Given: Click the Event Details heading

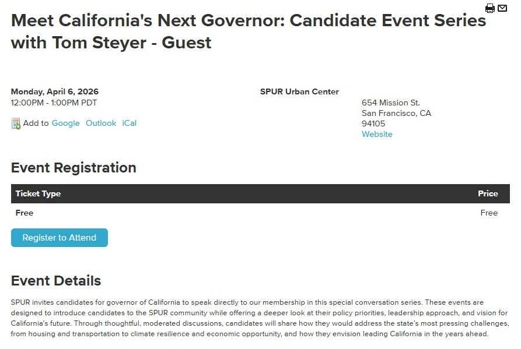Looking at the screenshot, I should [56, 281].
